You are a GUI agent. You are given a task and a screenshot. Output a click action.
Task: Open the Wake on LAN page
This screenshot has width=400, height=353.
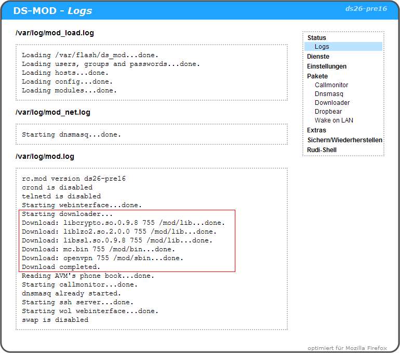(334, 120)
